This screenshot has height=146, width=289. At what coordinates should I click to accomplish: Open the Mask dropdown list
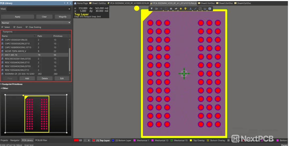click(69, 9)
